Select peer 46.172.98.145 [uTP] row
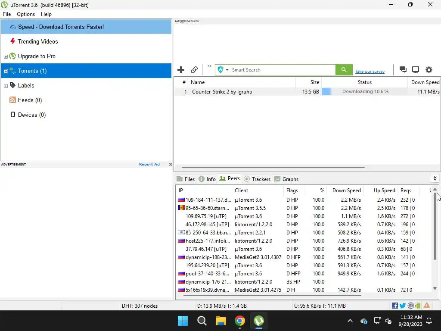Image resolution: width=441 pixels, height=331 pixels. point(304,224)
